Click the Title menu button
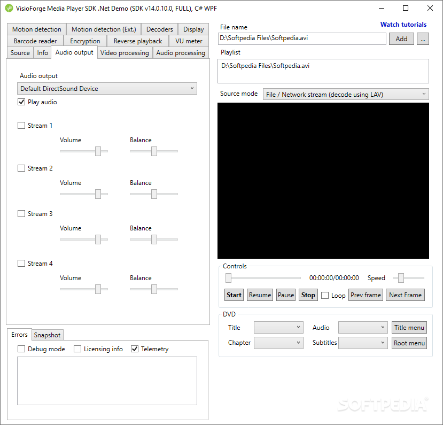Screen dimensions: 443x425 pyautogui.click(x=409, y=328)
